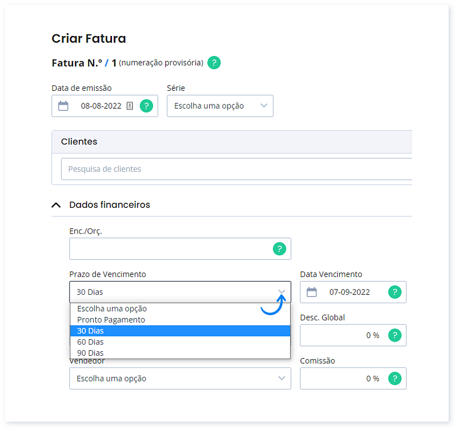This screenshot has width=457, height=430.
Task: Click help icon beside Comissão field
Action: pos(395,378)
